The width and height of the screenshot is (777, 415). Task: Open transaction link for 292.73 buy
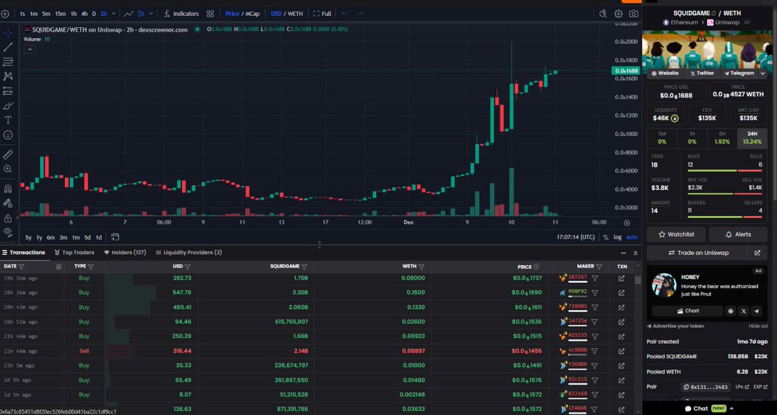(x=622, y=278)
